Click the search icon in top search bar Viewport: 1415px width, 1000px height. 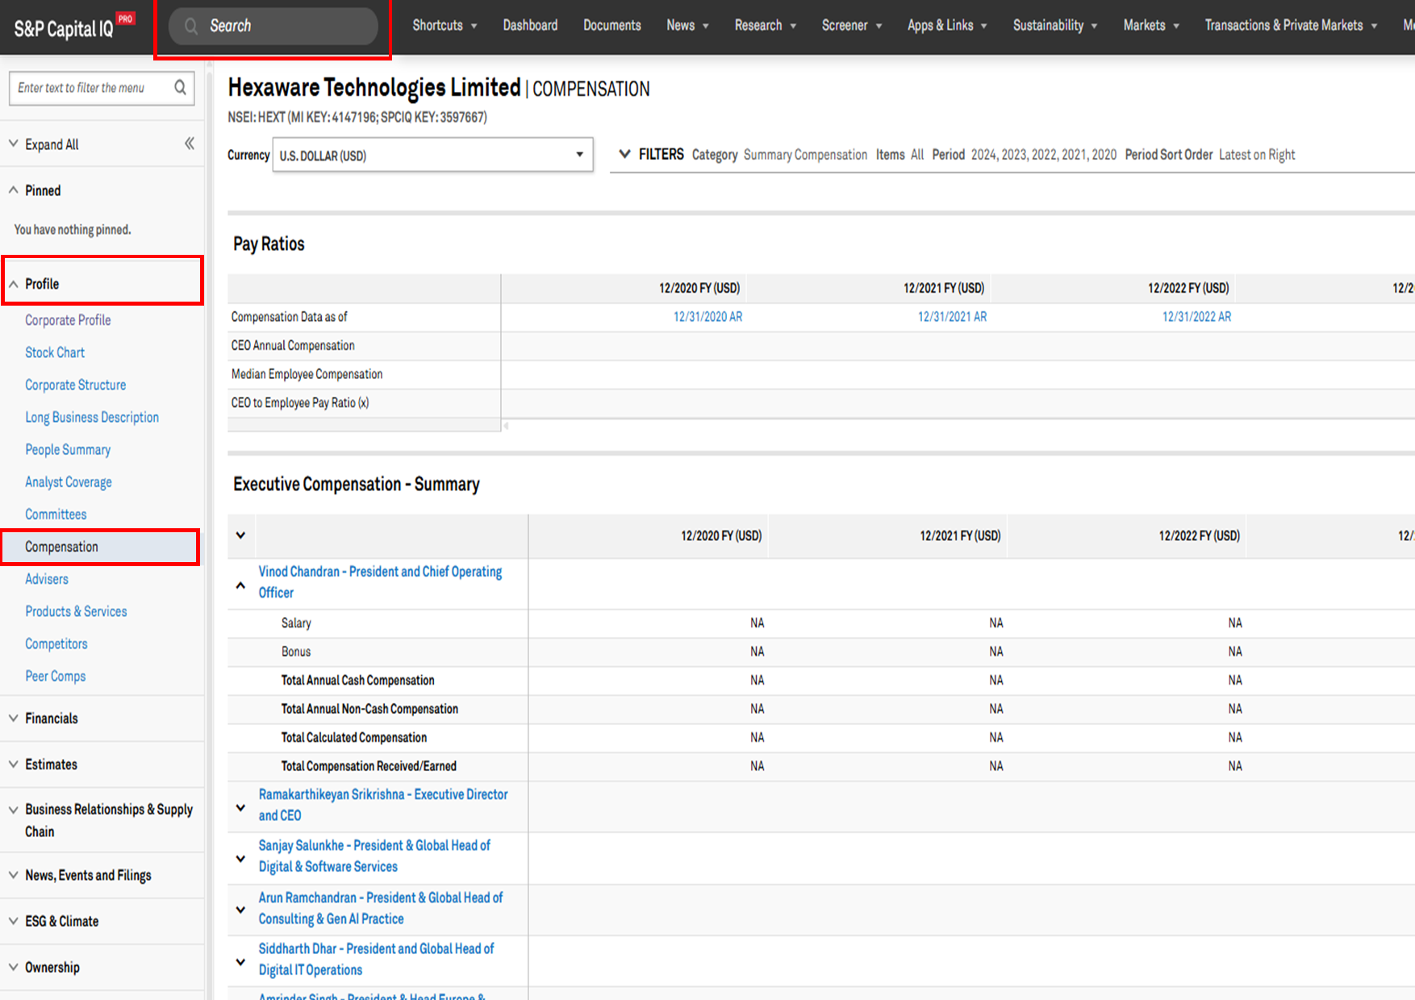(191, 26)
